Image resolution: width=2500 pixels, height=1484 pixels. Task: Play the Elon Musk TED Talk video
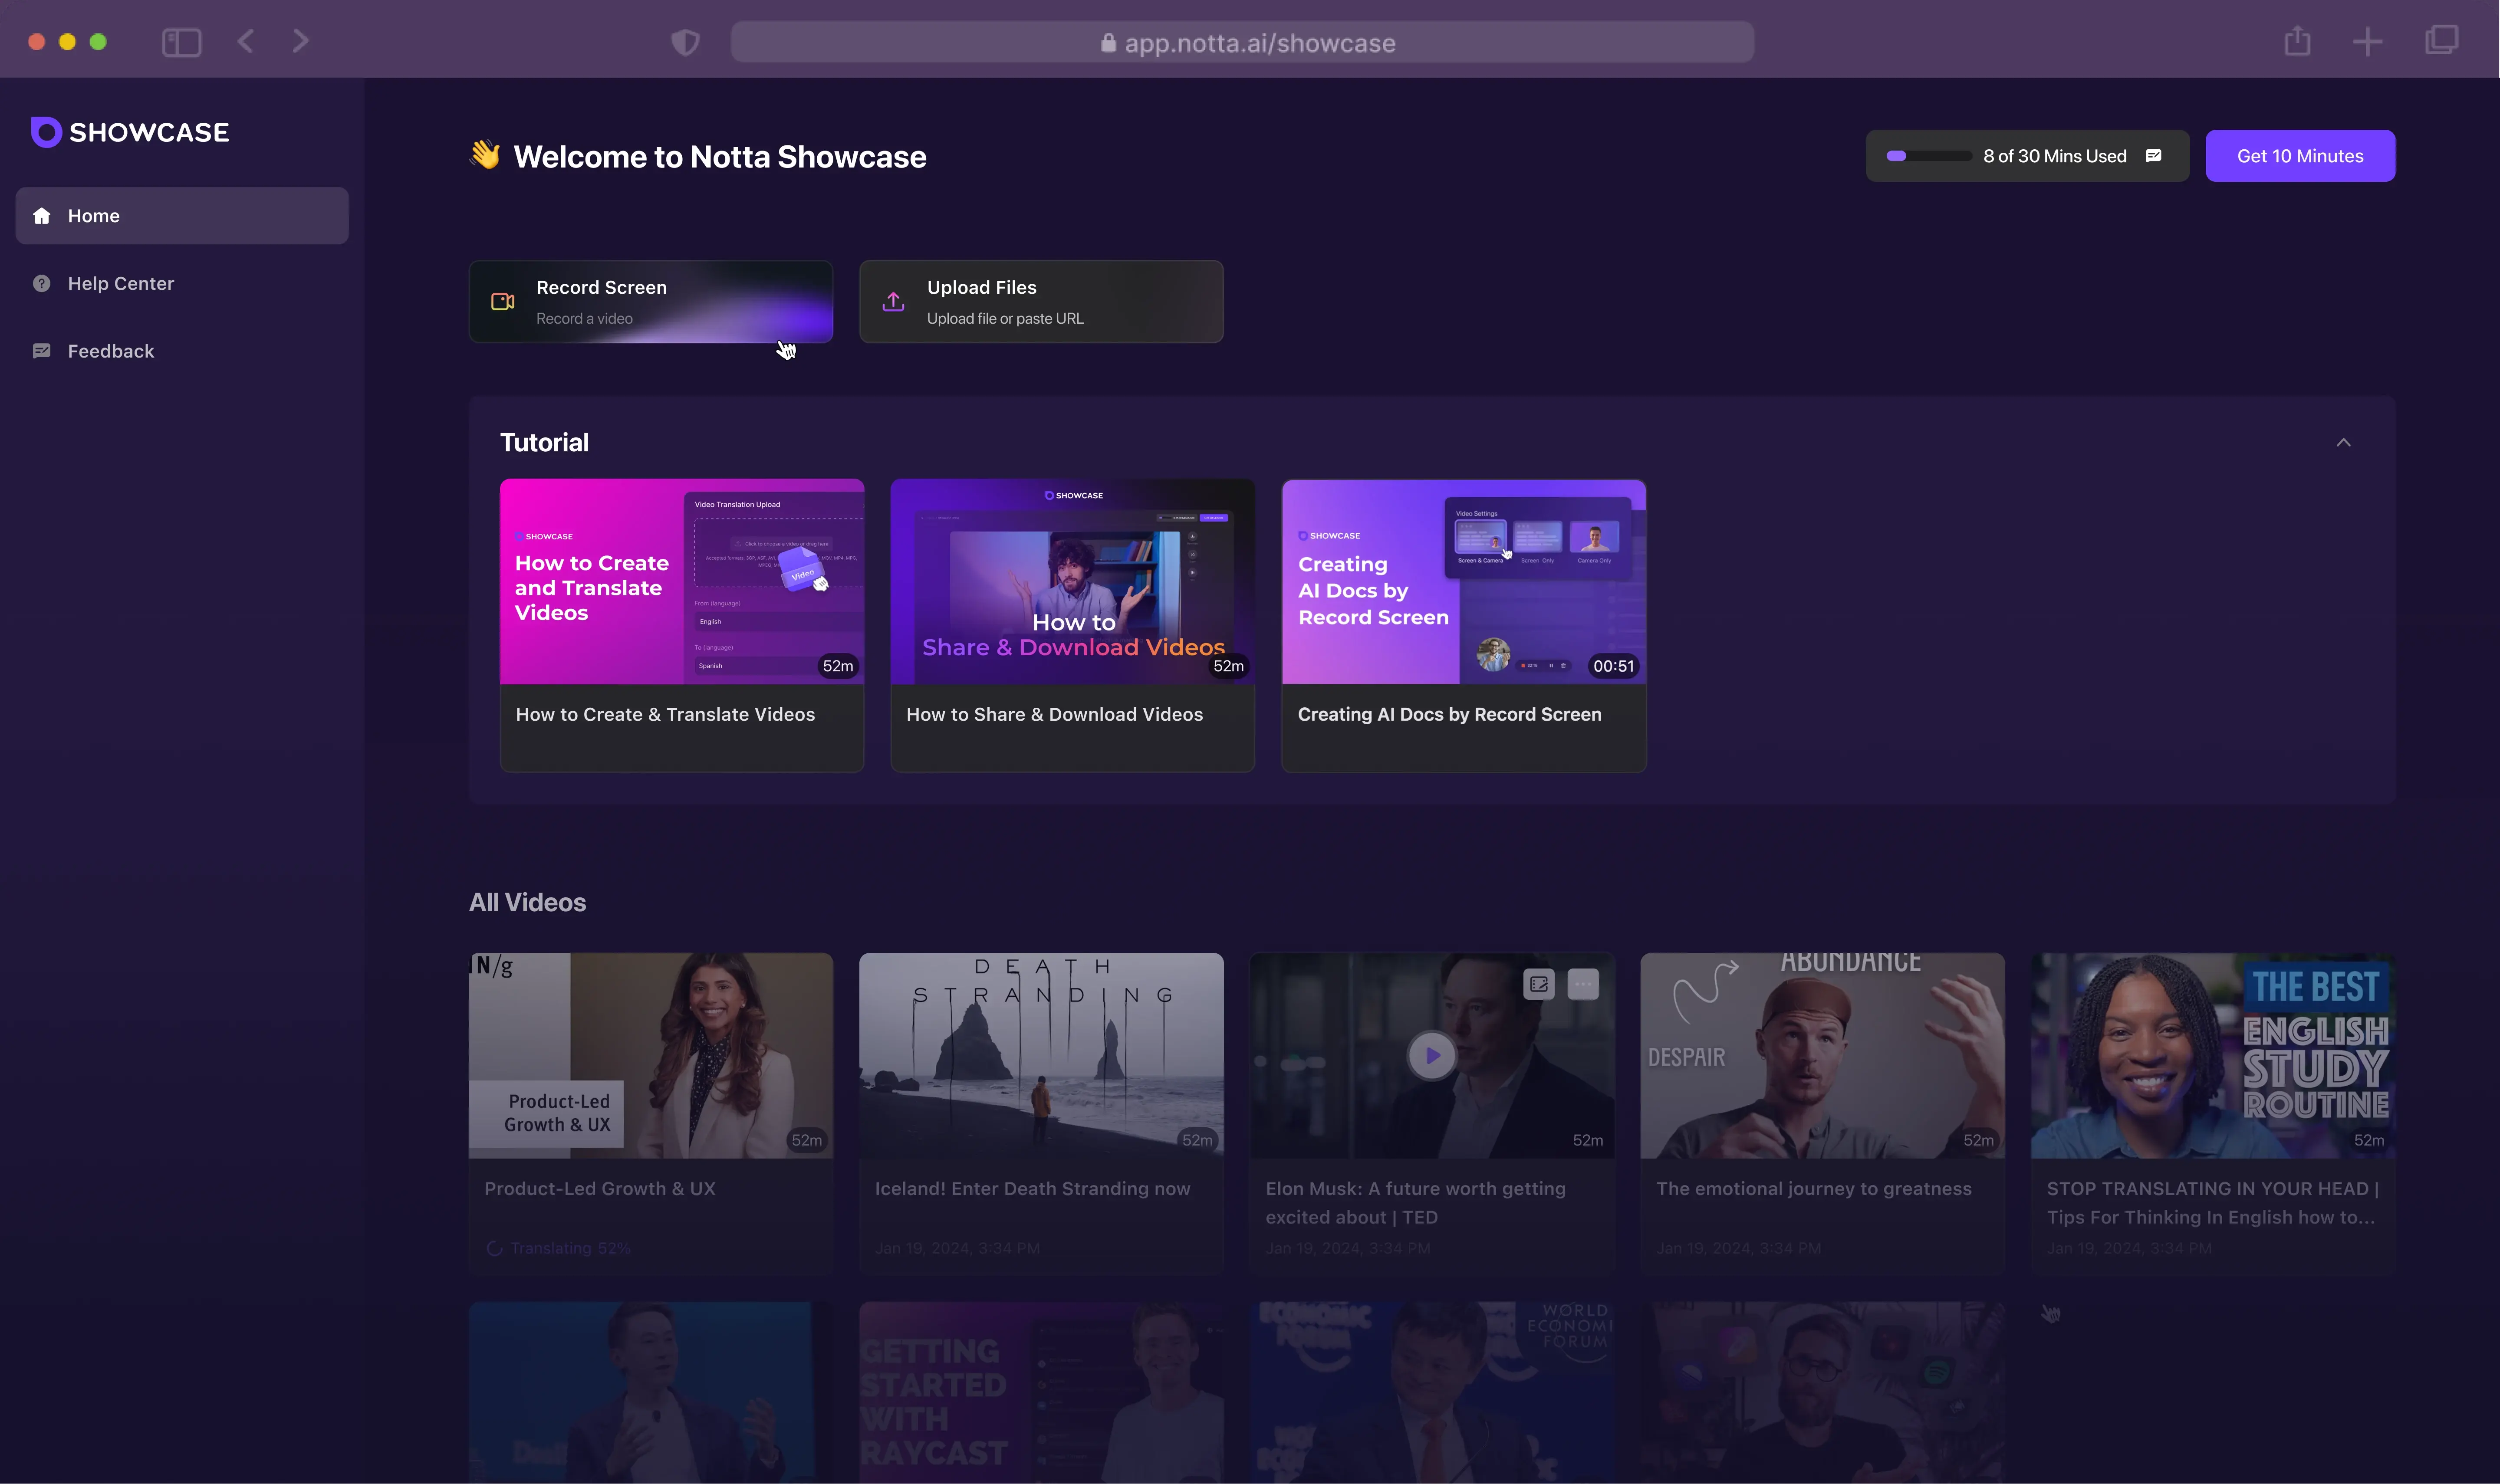coord(1431,1055)
